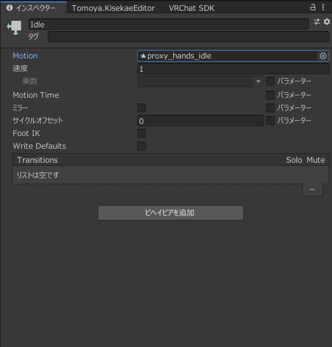Click the info icon on インスペクター tab

[x=10, y=8]
